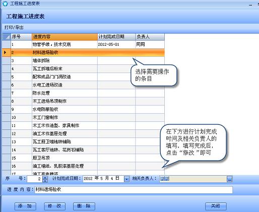This screenshot has width=259, height=212.
Task: Click the ellipsis button beside 相关负责人
Action: point(230,179)
